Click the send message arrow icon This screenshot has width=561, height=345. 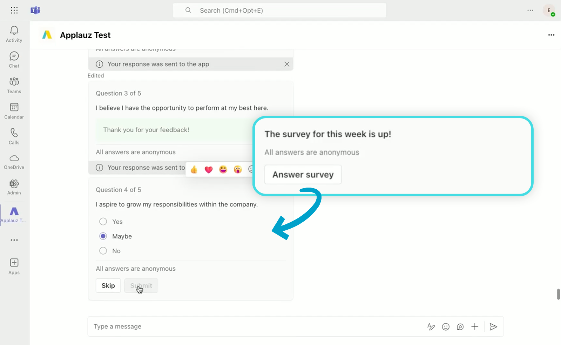(x=493, y=327)
